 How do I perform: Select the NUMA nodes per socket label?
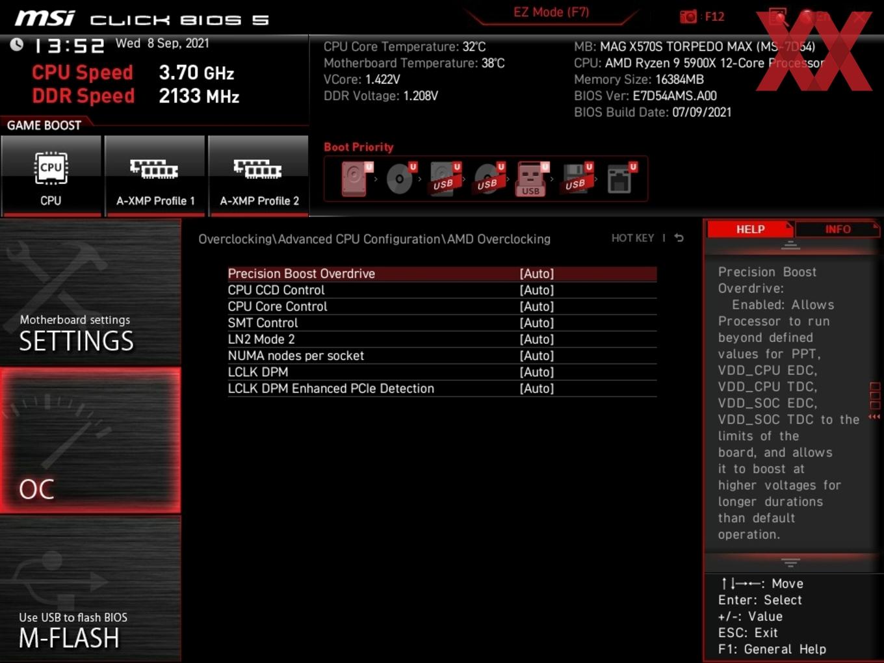tap(296, 356)
